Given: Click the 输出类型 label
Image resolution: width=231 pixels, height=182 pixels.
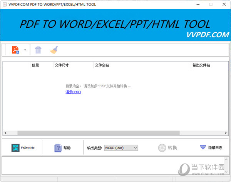Looking at the screenshot, I should [x=94, y=148].
